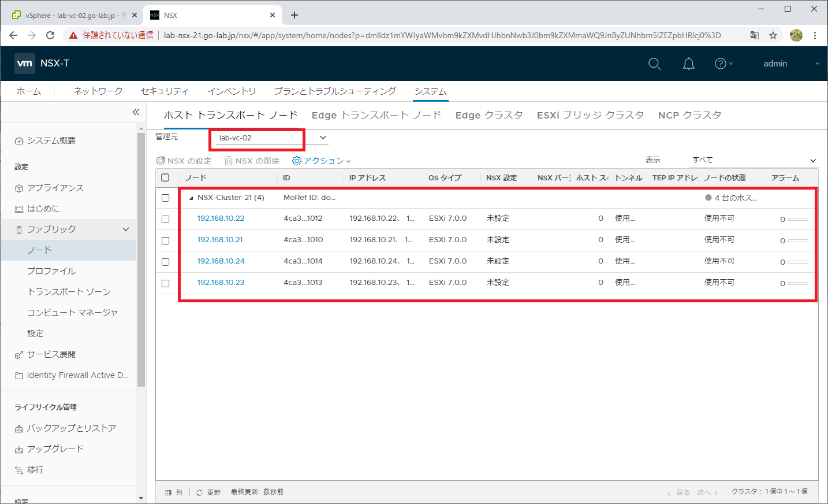Click the バックアップとリストア icon
The height and width of the screenshot is (504, 828).
(19, 429)
